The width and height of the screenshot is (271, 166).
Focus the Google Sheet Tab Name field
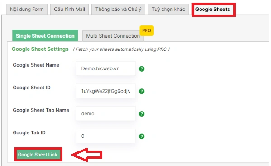(105, 113)
